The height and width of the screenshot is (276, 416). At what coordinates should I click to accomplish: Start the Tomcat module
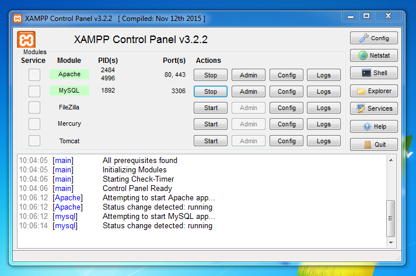(x=211, y=141)
